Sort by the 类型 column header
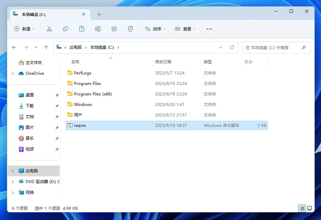The height and width of the screenshot is (220, 321). (207, 62)
